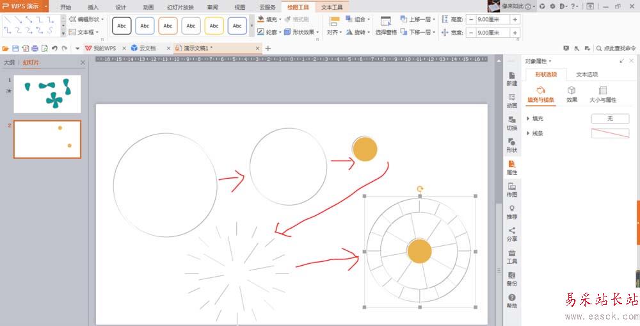Image resolution: width=640 pixels, height=326 pixels.
Task: Open the 帮助 help sidebar panel
Action: [x=512, y=301]
